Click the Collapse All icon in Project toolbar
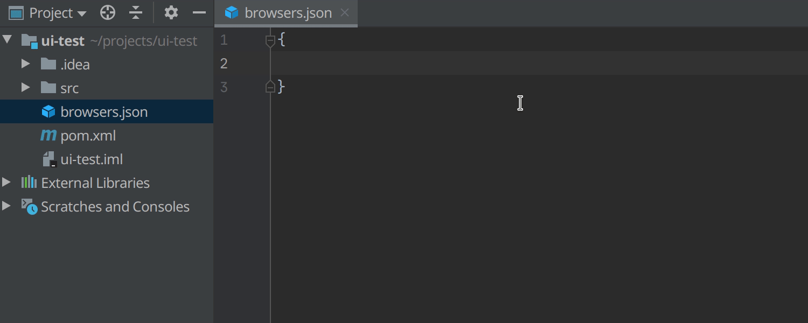808x323 pixels. coord(136,12)
